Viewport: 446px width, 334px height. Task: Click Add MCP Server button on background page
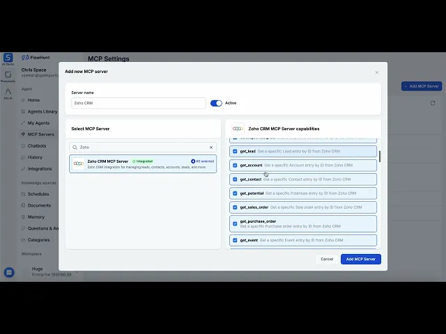pyautogui.click(x=422, y=86)
